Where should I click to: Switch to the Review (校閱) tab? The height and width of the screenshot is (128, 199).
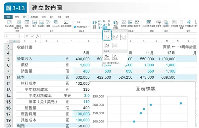(x=59, y=17)
